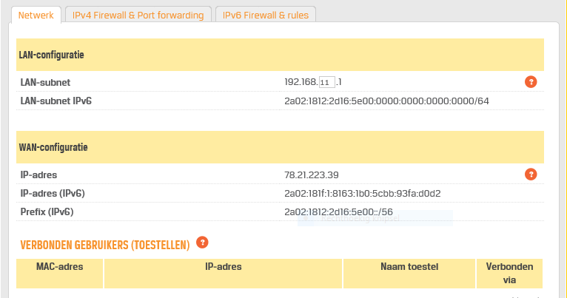Image resolution: width=567 pixels, height=298 pixels.
Task: Click the Prefix (IPv6) value ending /56
Action: 338,212
